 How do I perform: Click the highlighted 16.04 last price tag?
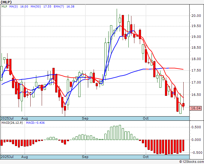196,108
